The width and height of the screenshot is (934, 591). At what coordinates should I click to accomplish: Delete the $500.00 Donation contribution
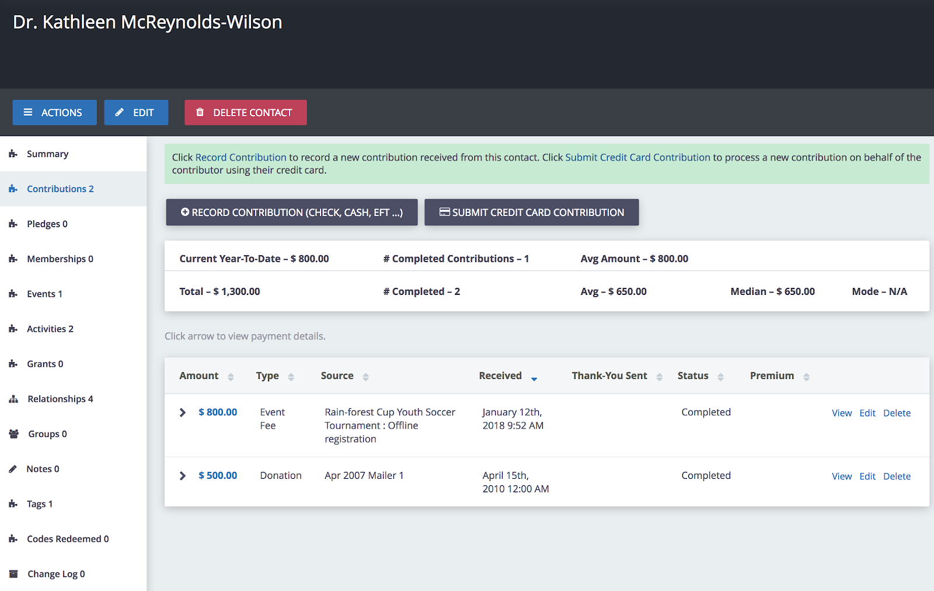click(x=897, y=477)
